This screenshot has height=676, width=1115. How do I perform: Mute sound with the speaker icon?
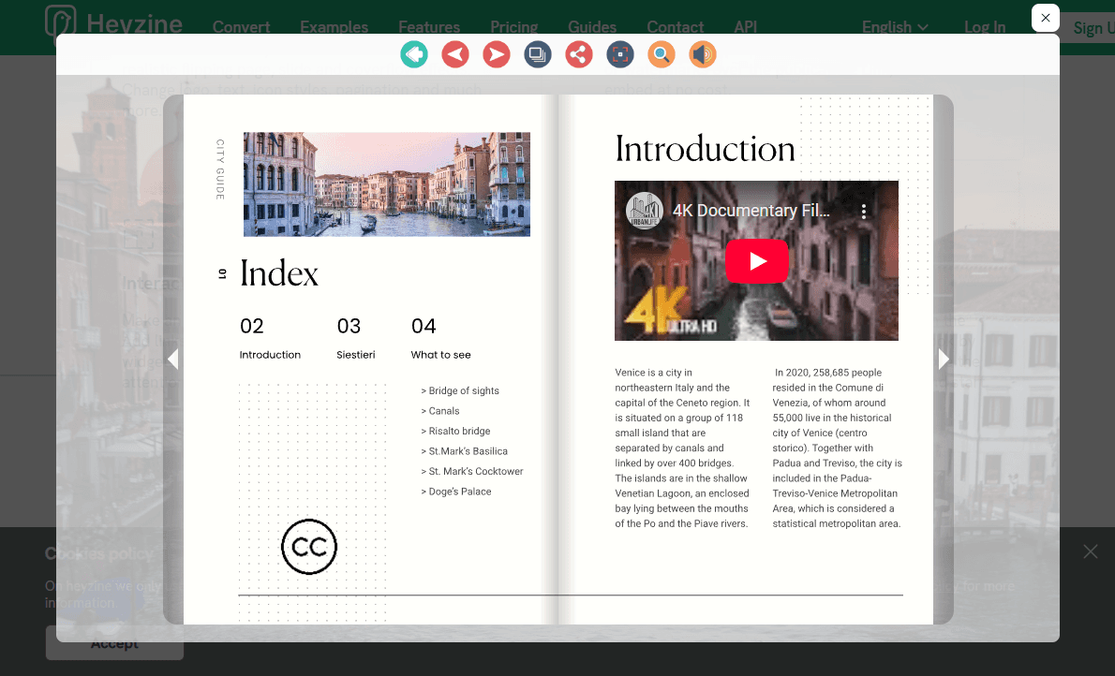pos(703,54)
